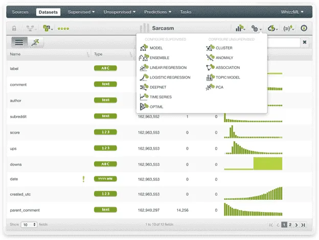Screen dimensions: 319x240
Task: Open the bar-chart 1-click actions menu
Action: click(240, 28)
